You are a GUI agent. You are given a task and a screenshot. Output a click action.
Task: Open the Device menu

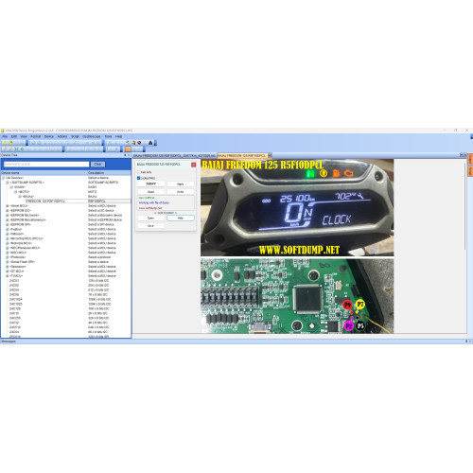point(49,136)
